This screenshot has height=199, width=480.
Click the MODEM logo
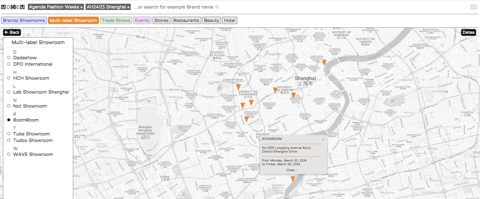click(13, 7)
